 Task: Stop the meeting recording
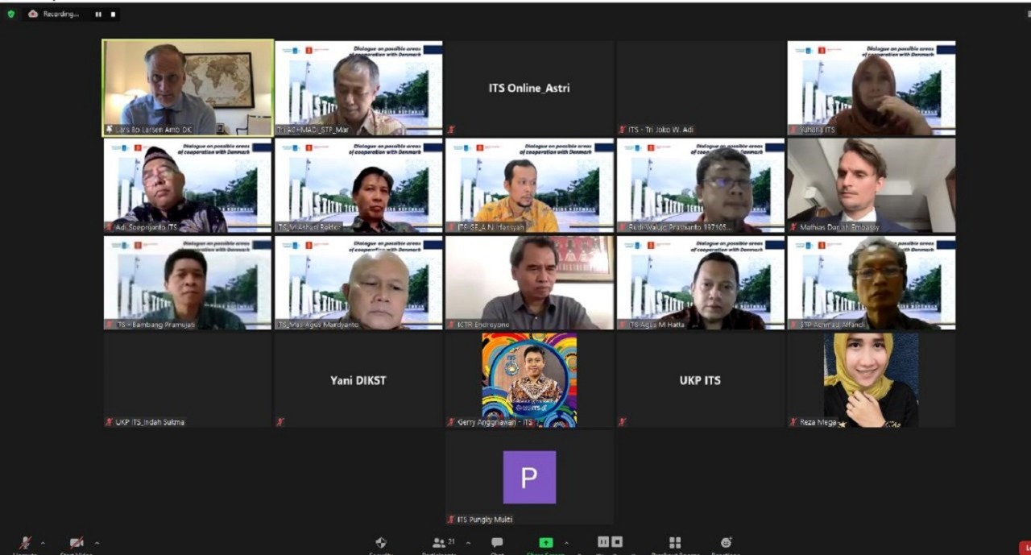pyautogui.click(x=113, y=14)
